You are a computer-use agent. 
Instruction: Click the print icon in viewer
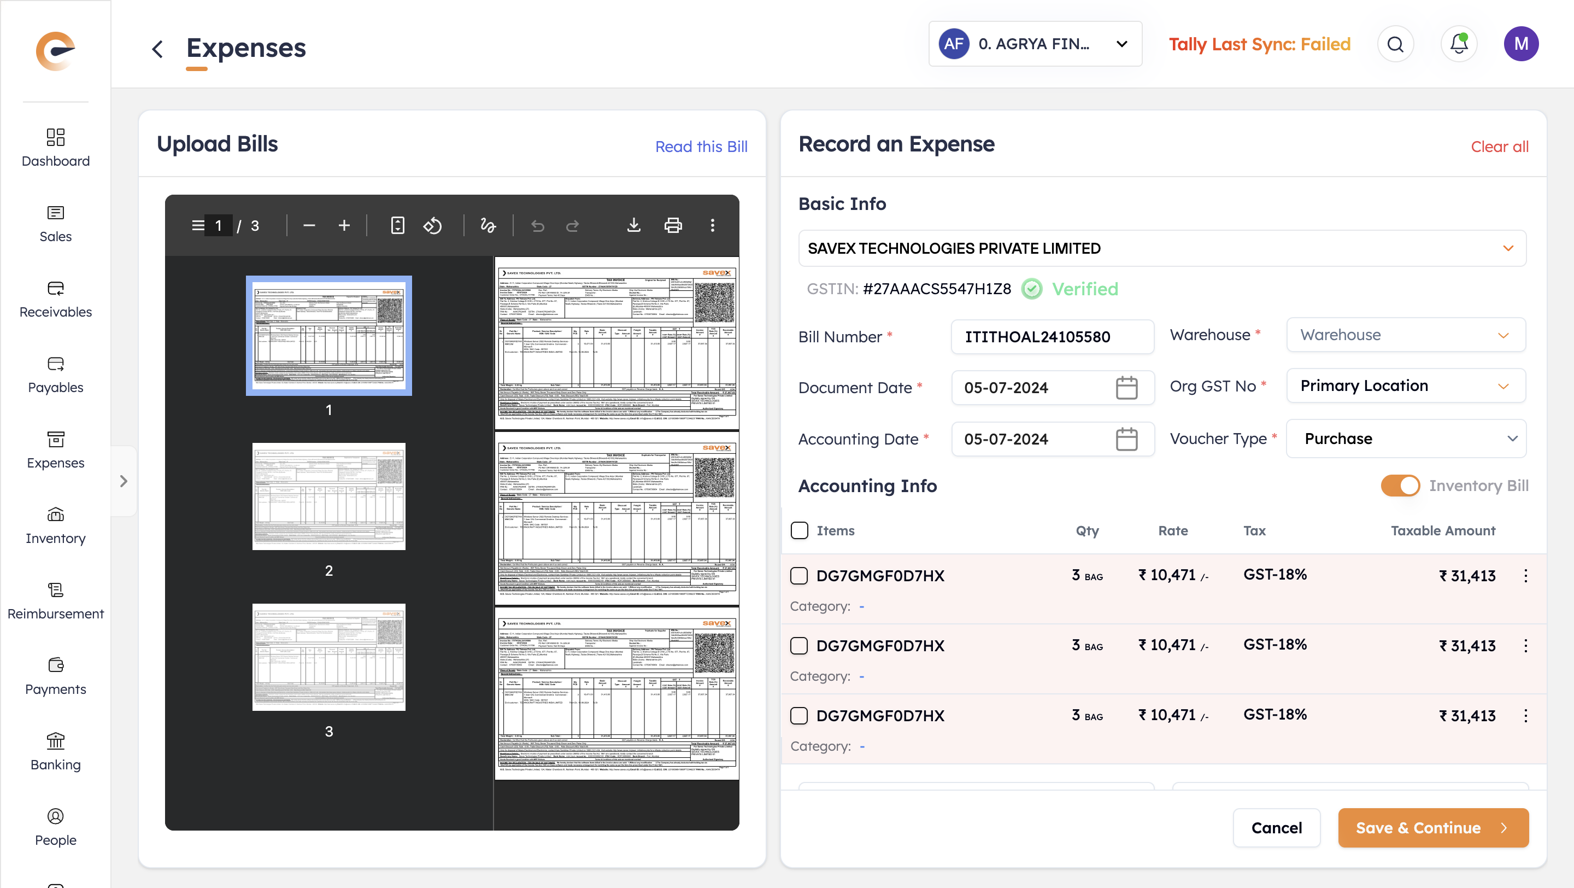tap(673, 225)
